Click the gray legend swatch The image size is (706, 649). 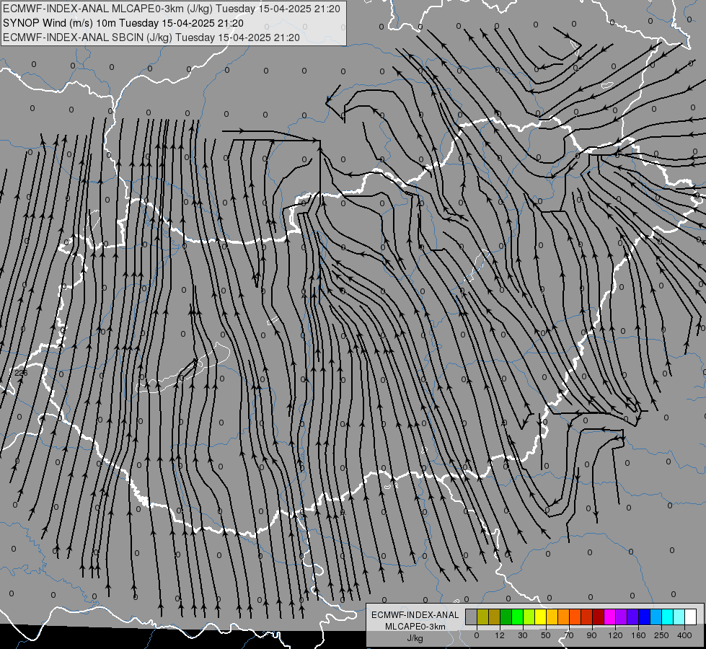471,617
